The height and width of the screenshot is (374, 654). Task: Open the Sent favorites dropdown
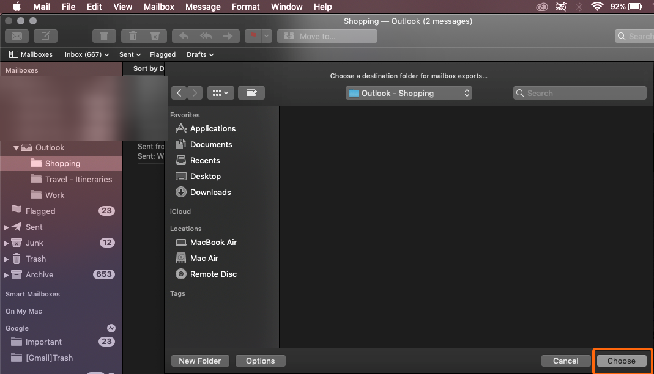click(130, 54)
